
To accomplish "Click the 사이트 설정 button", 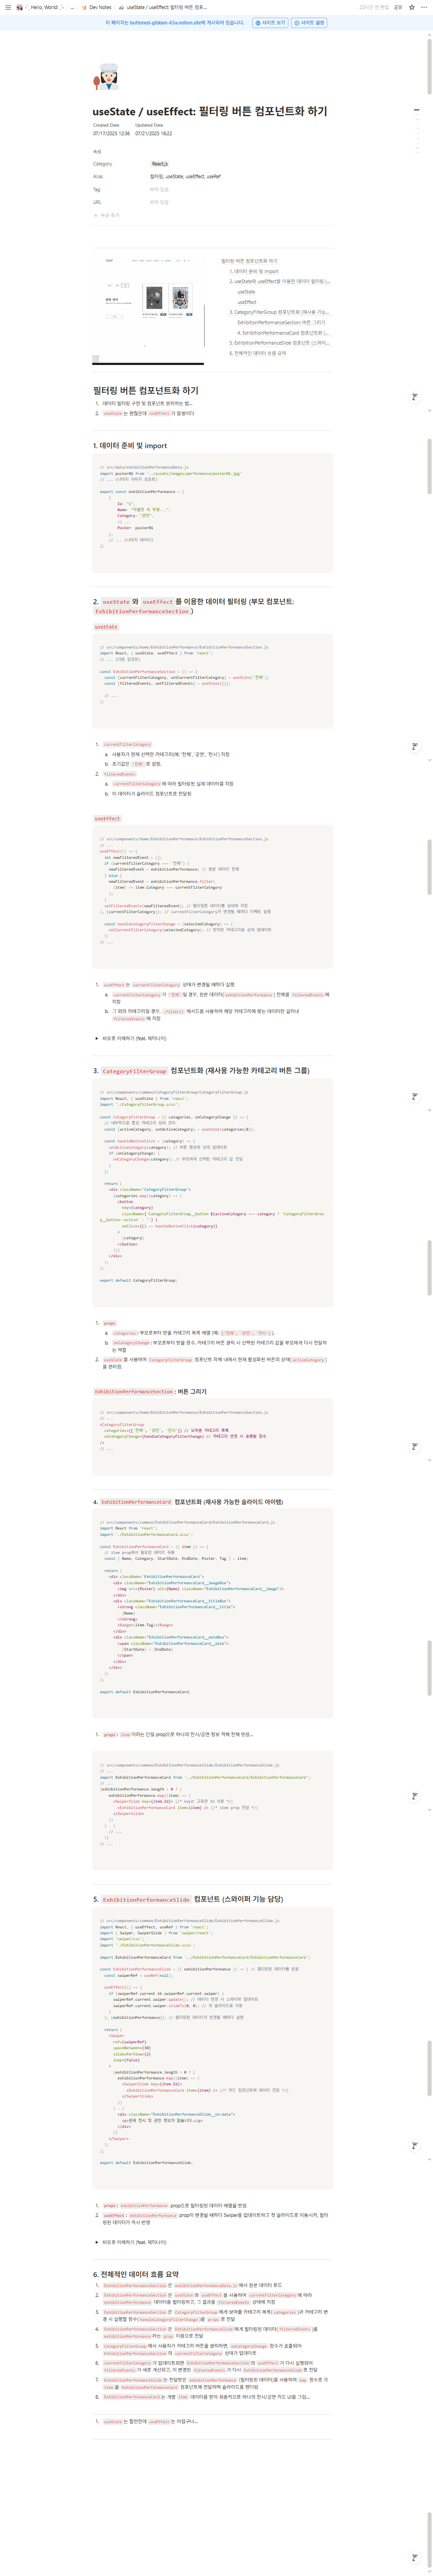I will (309, 22).
